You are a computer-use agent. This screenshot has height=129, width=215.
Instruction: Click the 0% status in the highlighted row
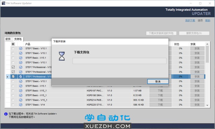tap(181, 77)
